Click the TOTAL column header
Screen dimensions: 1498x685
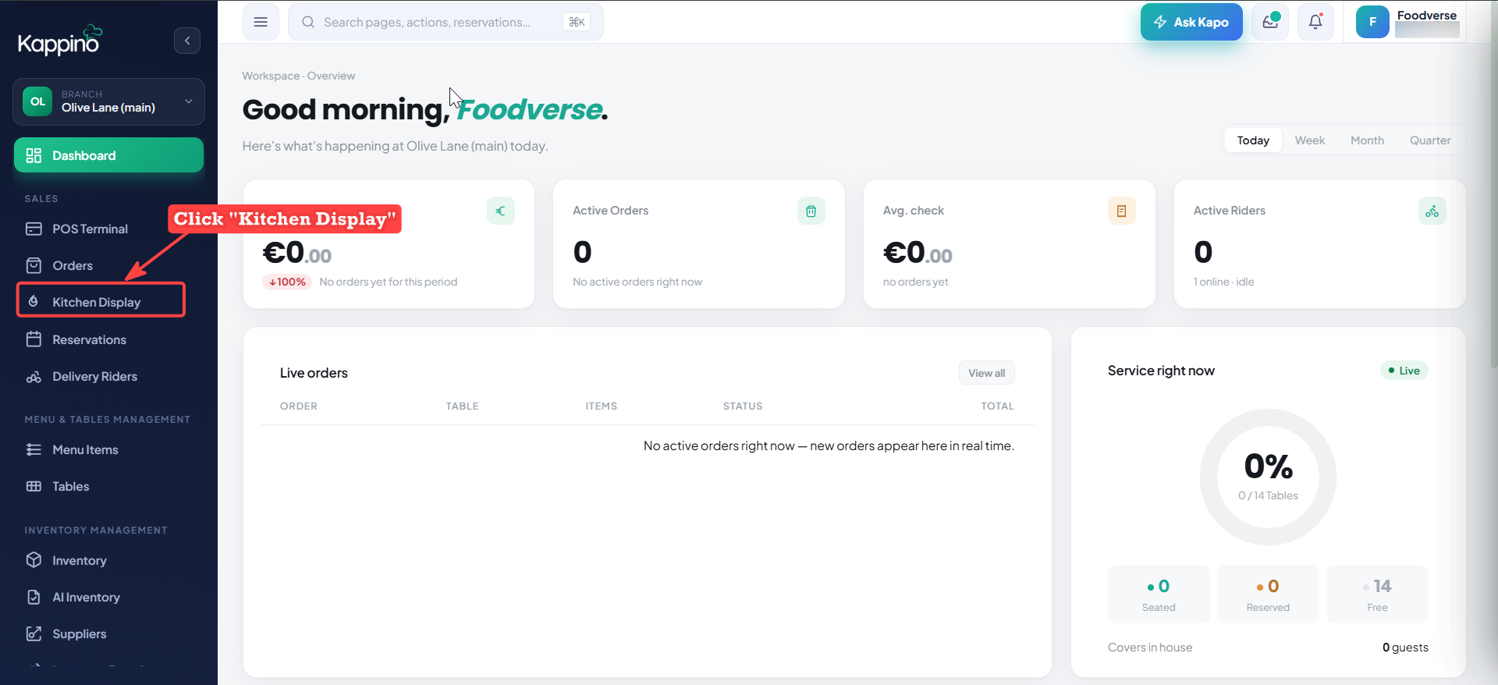[x=997, y=406]
